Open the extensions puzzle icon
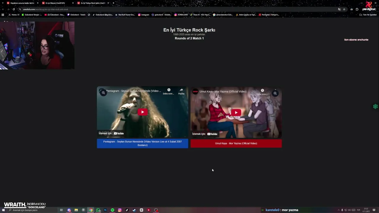Screen dimensions: 379x213 357,9
